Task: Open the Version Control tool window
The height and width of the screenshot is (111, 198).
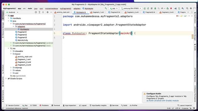Action: pyautogui.click(x=12, y=105)
